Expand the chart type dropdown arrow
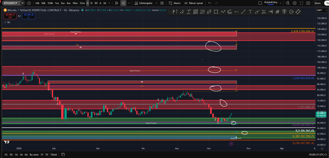329x158 pixels. click(129, 3)
